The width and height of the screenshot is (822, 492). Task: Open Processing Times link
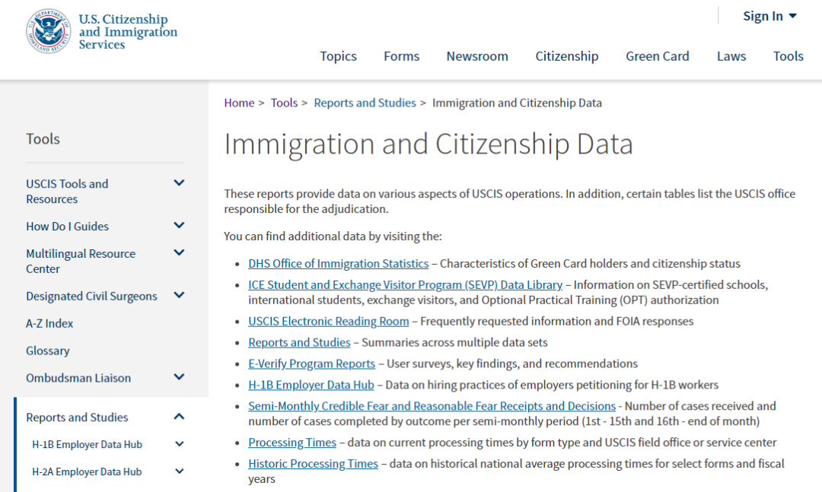pos(292,443)
